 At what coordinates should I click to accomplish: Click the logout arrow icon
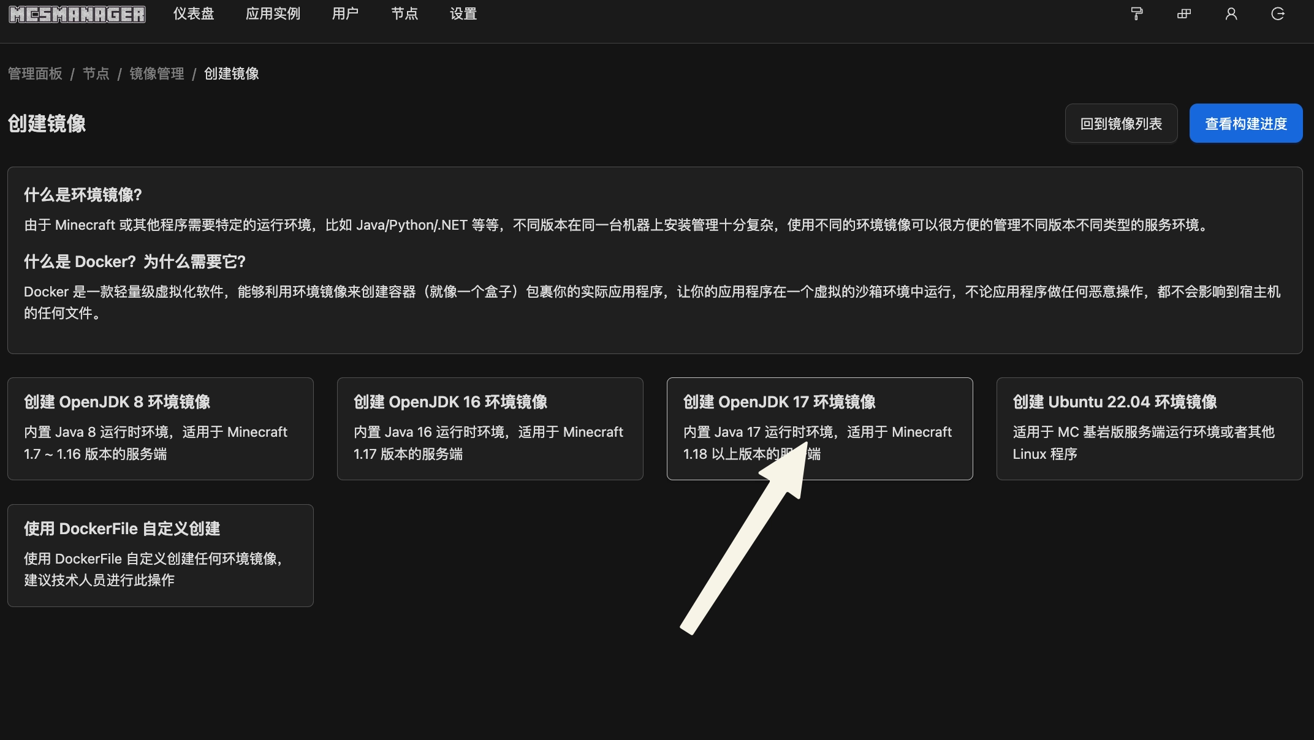(x=1278, y=14)
